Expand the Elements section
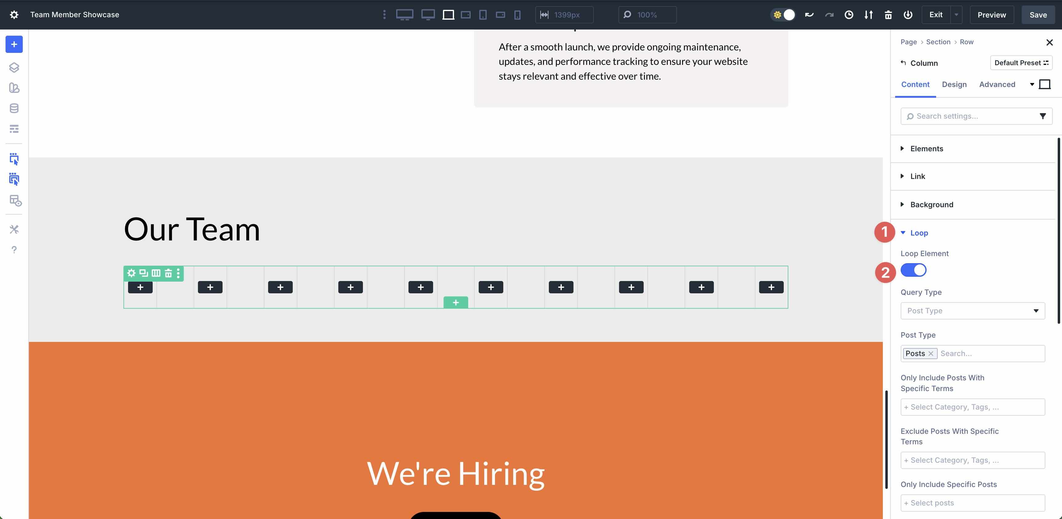The image size is (1062, 519). pos(926,149)
